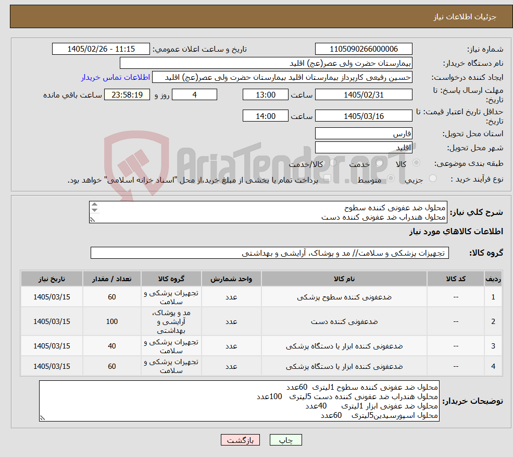513x457 pixels.
Task: Click the نام کالا column header
Action: (x=344, y=279)
